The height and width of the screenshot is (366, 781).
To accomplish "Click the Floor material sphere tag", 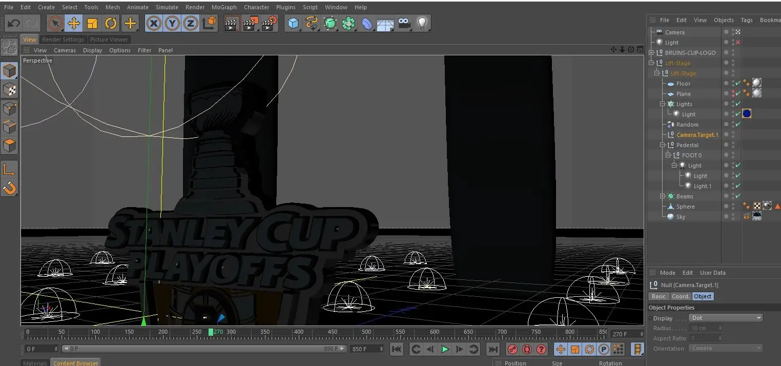I will 756,83.
